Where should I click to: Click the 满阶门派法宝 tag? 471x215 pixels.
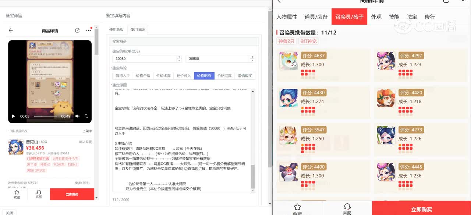click(36, 170)
